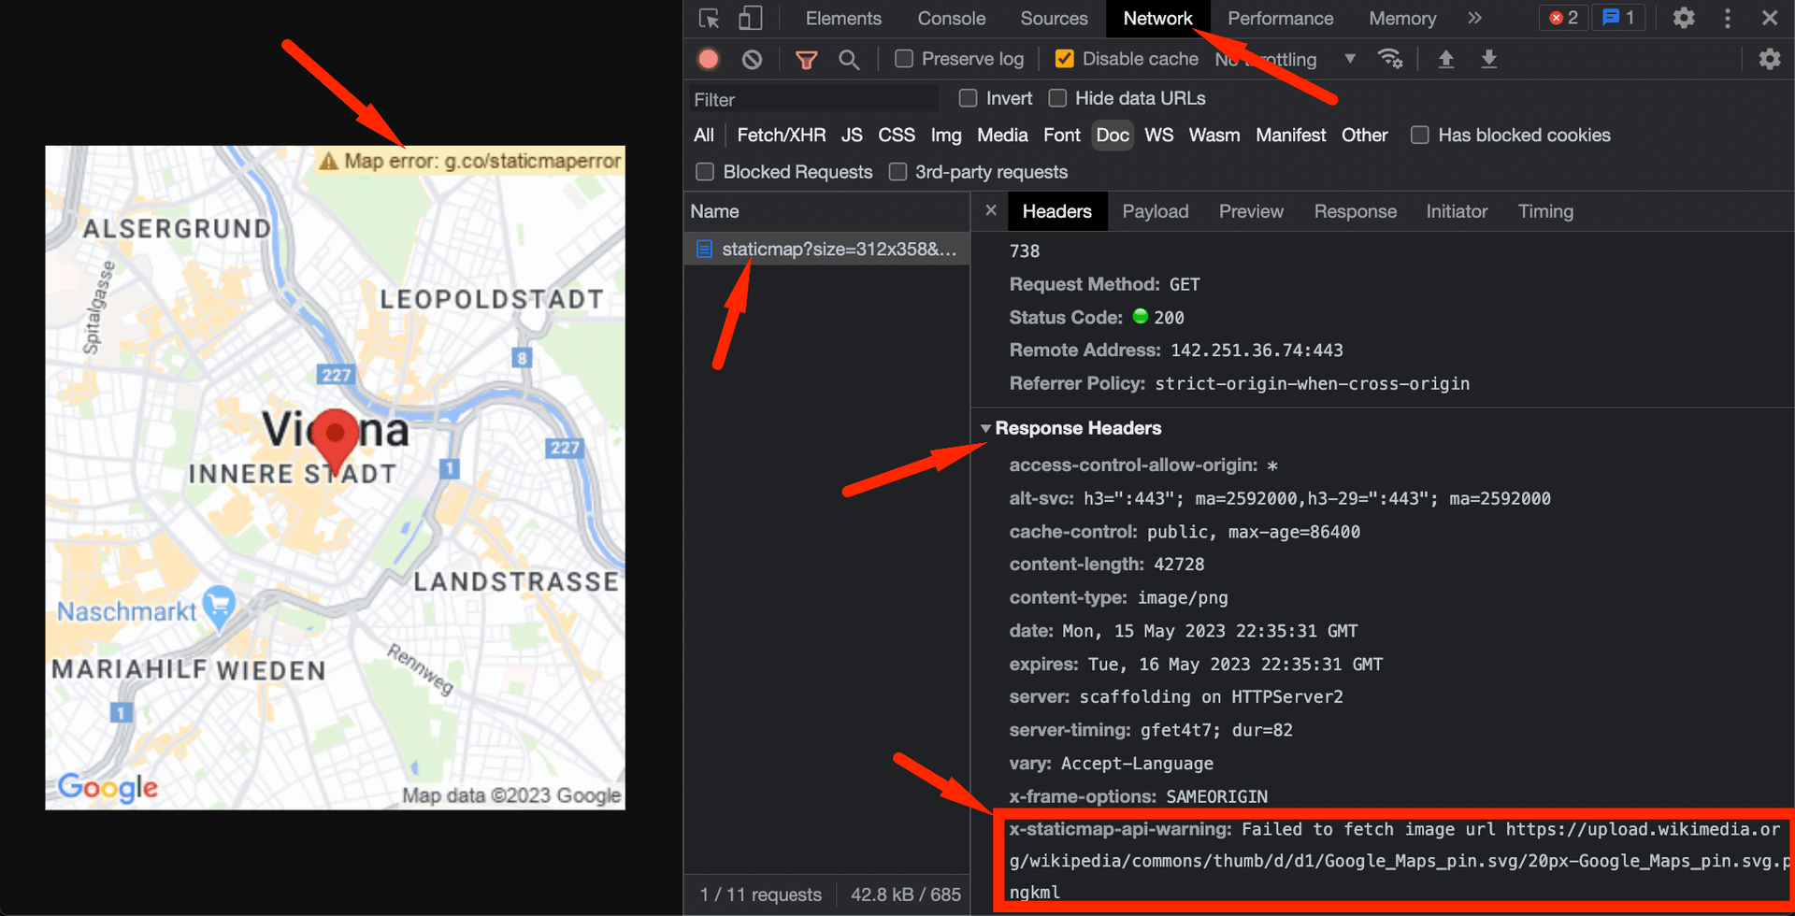
Task: Switch to the Elements tab
Action: pyautogui.click(x=843, y=19)
